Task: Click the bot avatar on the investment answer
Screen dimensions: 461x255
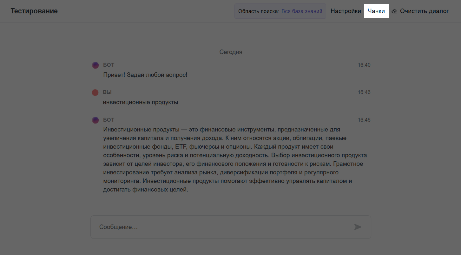Action: click(x=95, y=120)
